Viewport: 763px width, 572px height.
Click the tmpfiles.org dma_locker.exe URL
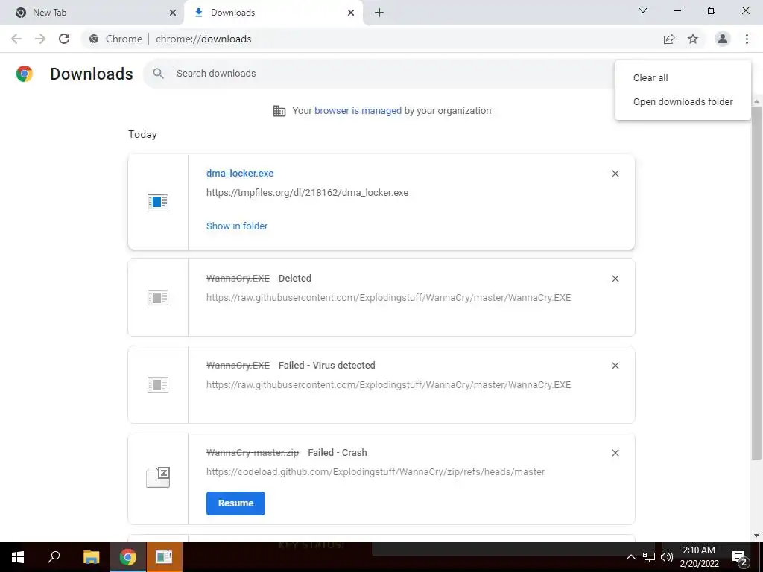click(307, 193)
